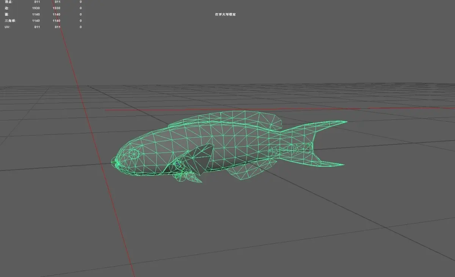Click the 0 value in the UV row
Screen dimensions: 455x277
tap(80, 27)
